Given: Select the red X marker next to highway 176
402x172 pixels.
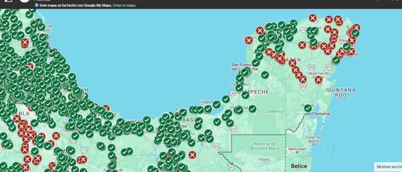Looking at the screenshot, I should (302, 45).
